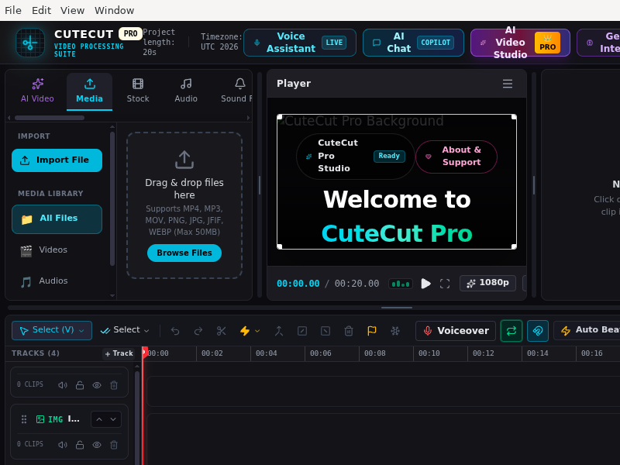Toggle the blue magnet snapping button

[x=538, y=331]
